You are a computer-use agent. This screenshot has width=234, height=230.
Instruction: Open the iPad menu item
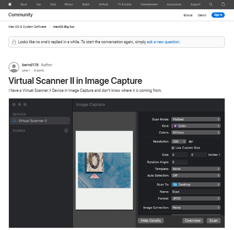(53, 4)
